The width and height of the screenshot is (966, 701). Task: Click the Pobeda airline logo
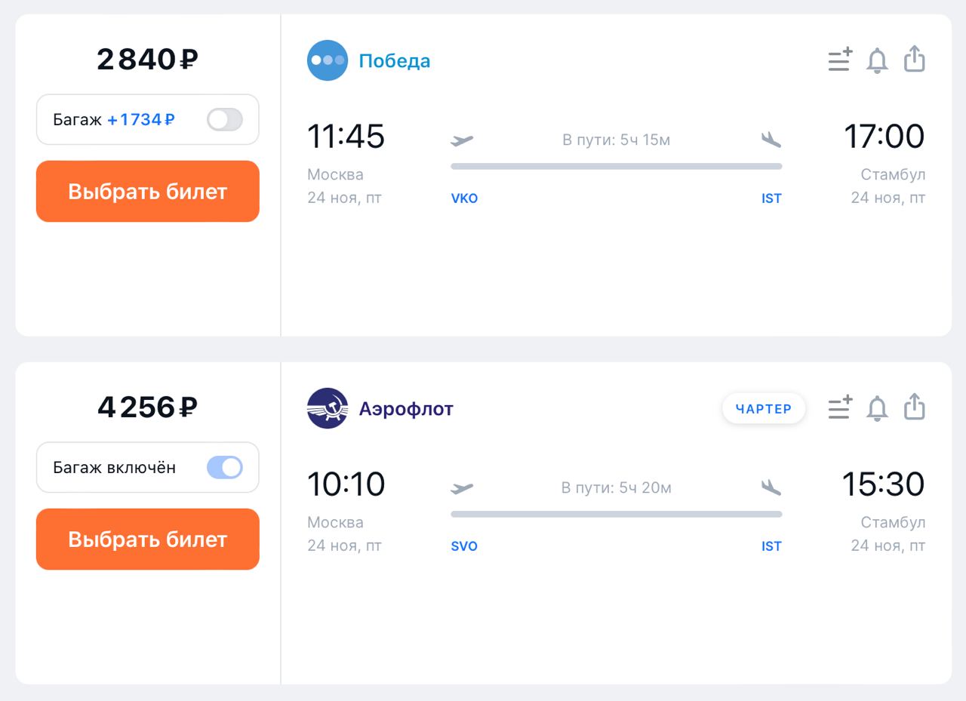point(328,60)
